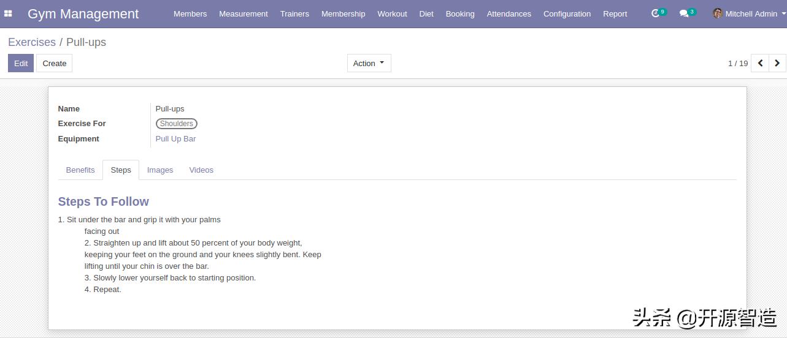Expand the Action dropdown

click(369, 63)
